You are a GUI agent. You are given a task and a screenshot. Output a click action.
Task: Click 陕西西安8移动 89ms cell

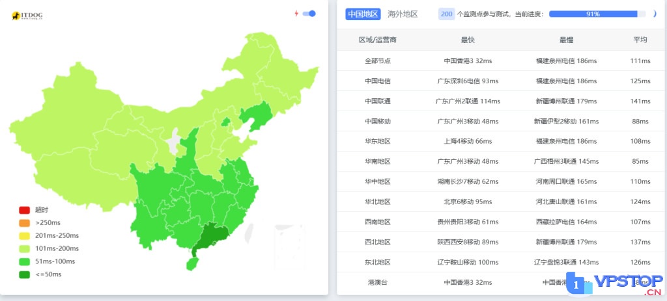point(468,242)
